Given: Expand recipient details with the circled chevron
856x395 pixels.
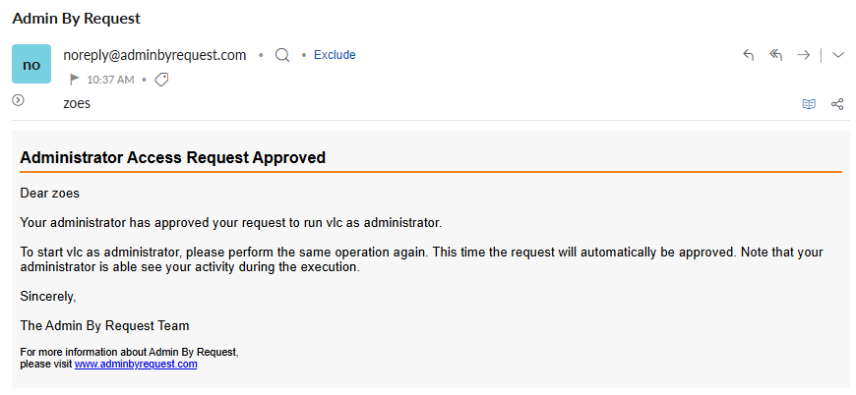Looking at the screenshot, I should pos(19,99).
